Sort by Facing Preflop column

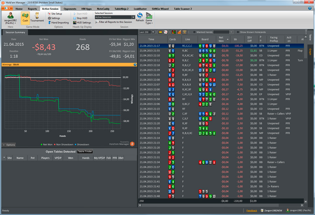(x=274, y=39)
